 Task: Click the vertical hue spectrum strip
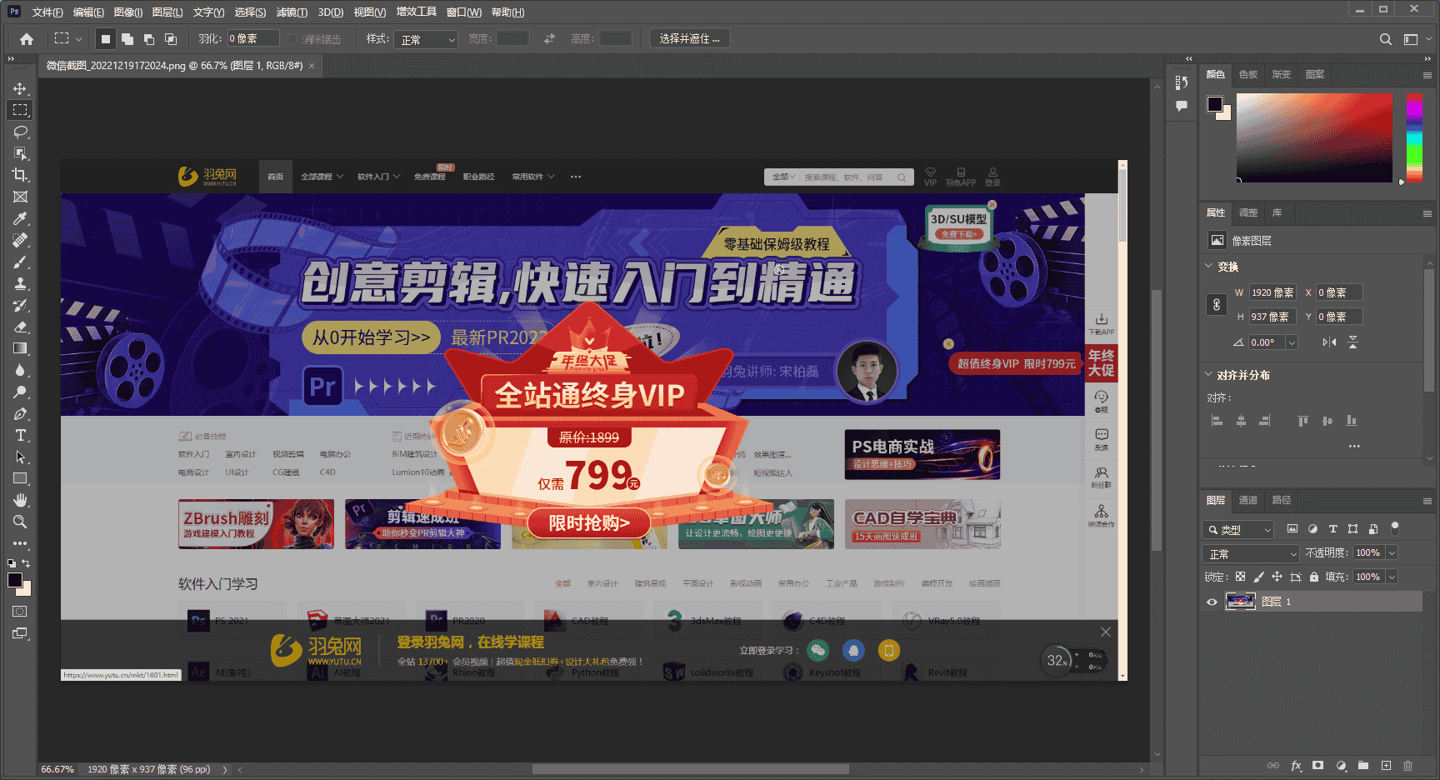coord(1414,137)
